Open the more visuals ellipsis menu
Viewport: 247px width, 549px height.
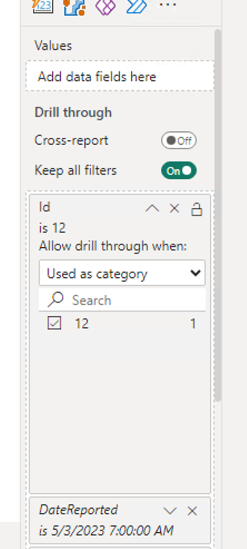click(x=167, y=5)
